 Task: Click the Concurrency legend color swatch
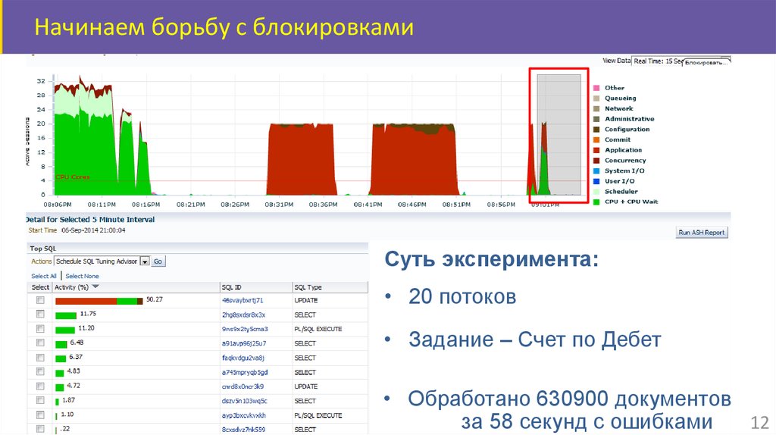click(x=596, y=161)
